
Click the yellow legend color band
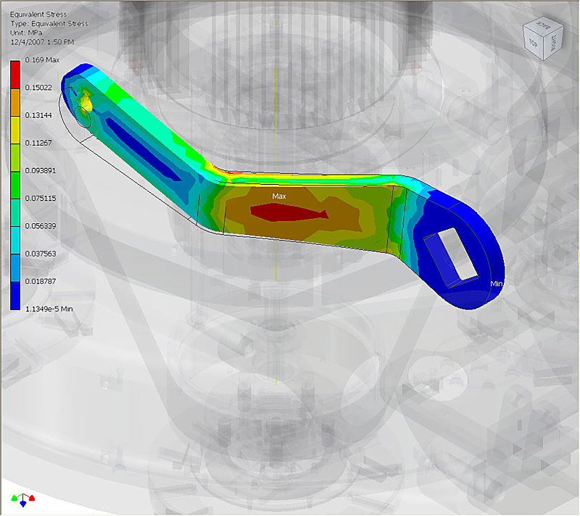(15, 129)
